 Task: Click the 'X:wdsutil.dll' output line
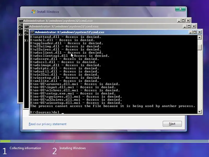65,71
